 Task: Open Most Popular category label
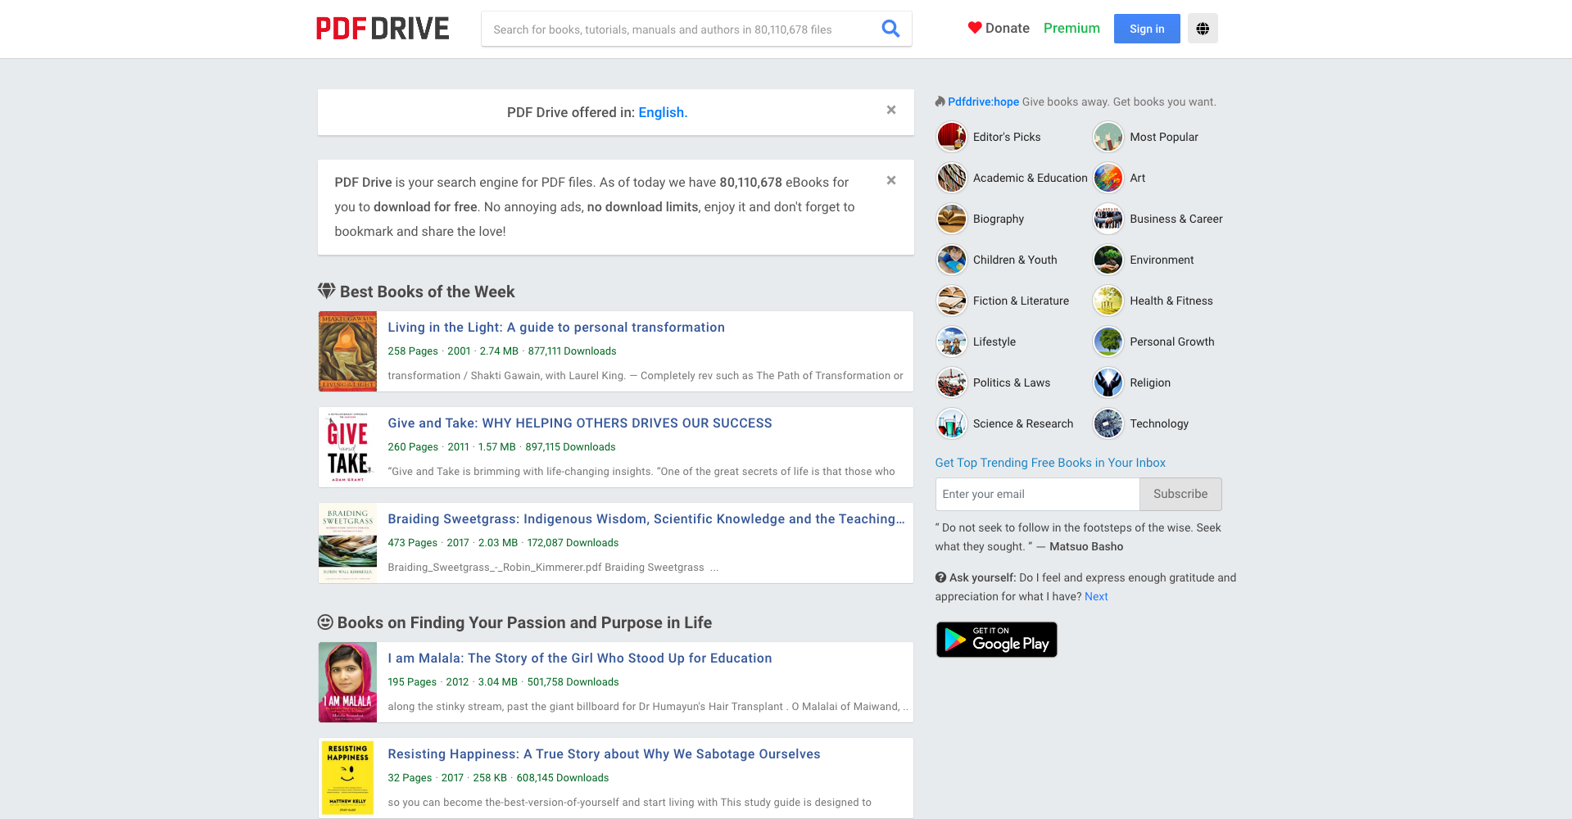pyautogui.click(x=1164, y=137)
